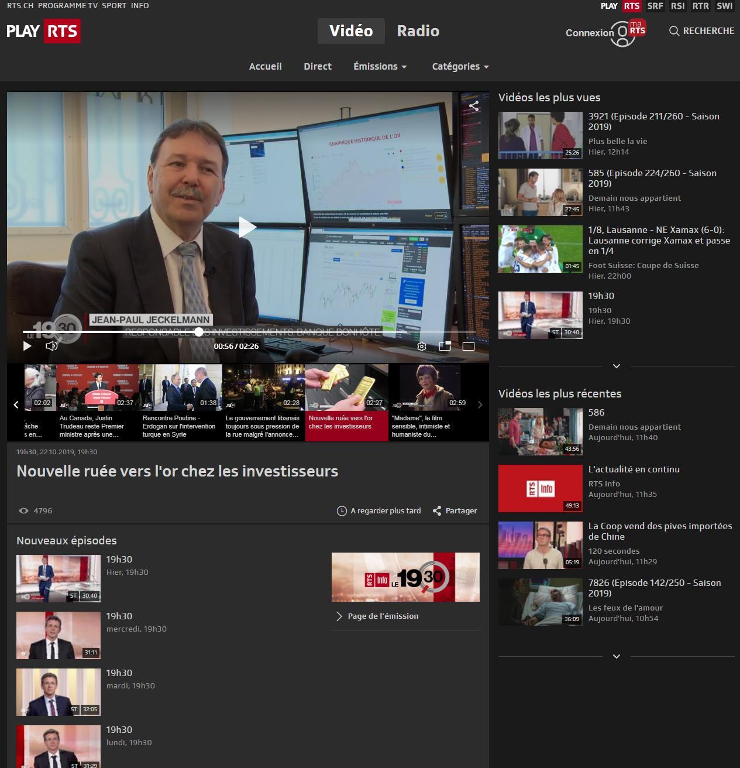
Task: Open 19h30 in most viewed list
Action: 616,314
